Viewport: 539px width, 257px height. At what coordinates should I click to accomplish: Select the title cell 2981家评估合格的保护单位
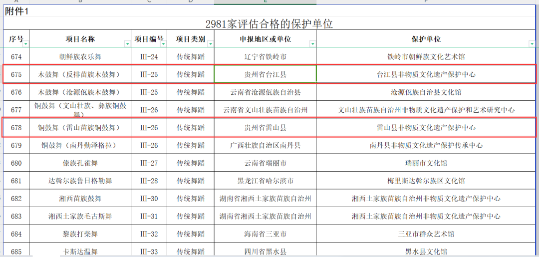click(x=269, y=24)
